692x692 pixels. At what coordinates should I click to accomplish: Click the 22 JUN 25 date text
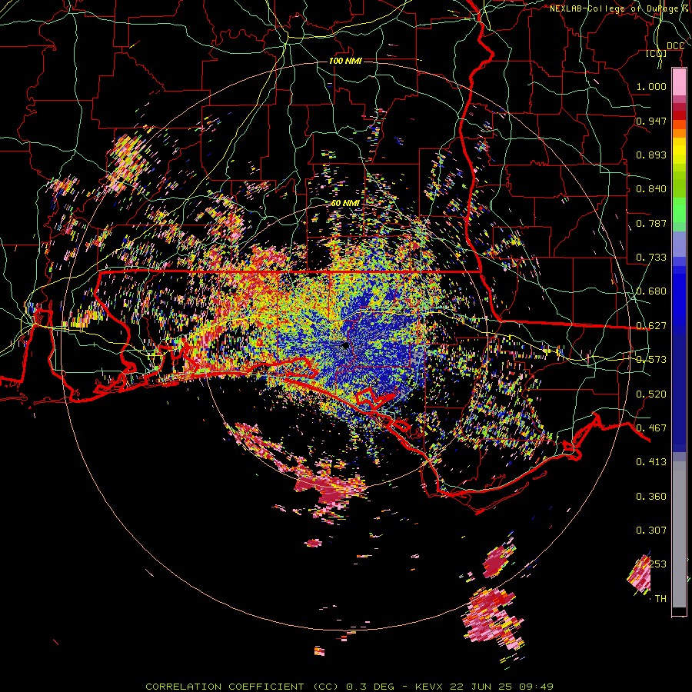point(481,687)
